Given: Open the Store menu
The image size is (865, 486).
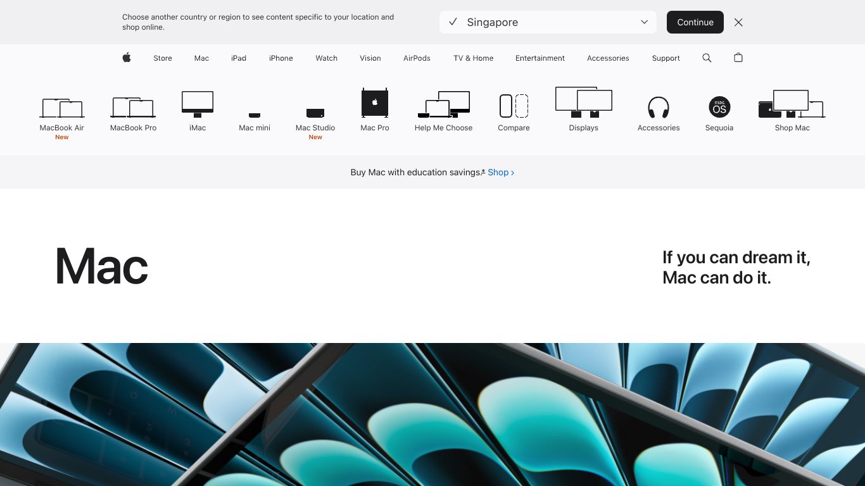Looking at the screenshot, I should coord(163,58).
